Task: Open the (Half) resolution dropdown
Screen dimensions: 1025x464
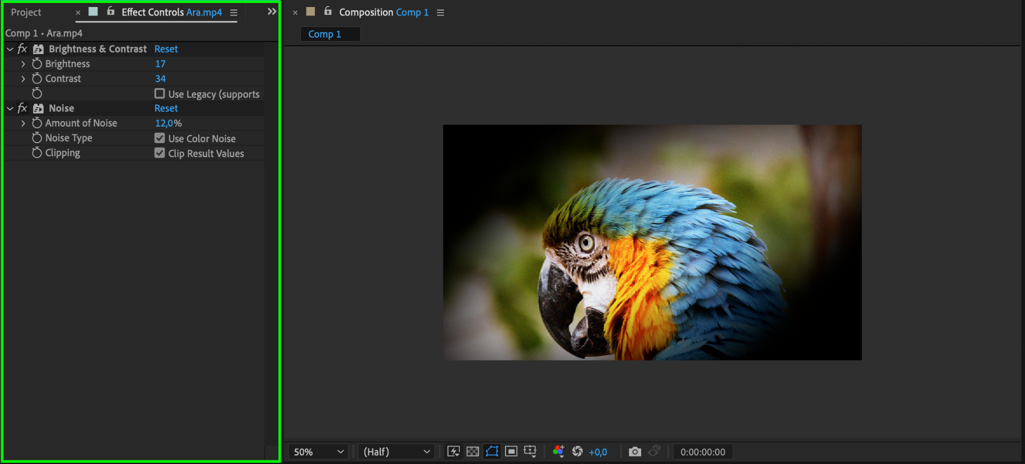Action: 396,452
